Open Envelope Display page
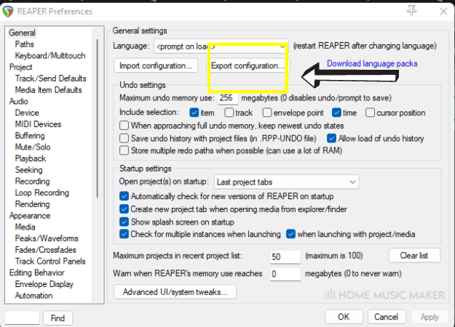 click(44, 284)
